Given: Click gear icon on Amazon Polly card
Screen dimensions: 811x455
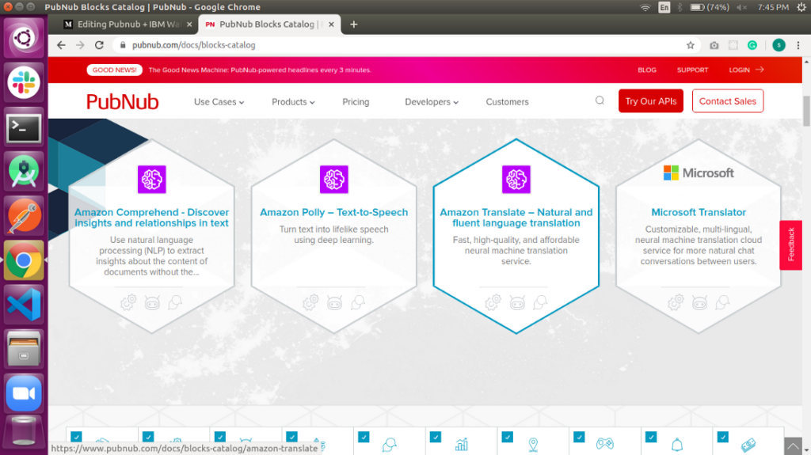Looking at the screenshot, I should coord(310,302).
